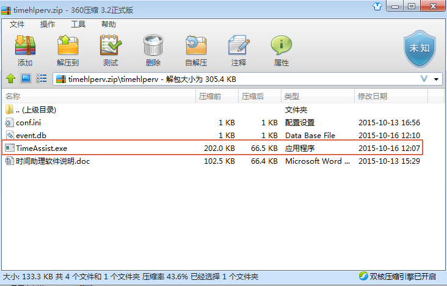Open the 注释 (Comment) tool
Viewport: 447px width, 286px height.
[239, 45]
